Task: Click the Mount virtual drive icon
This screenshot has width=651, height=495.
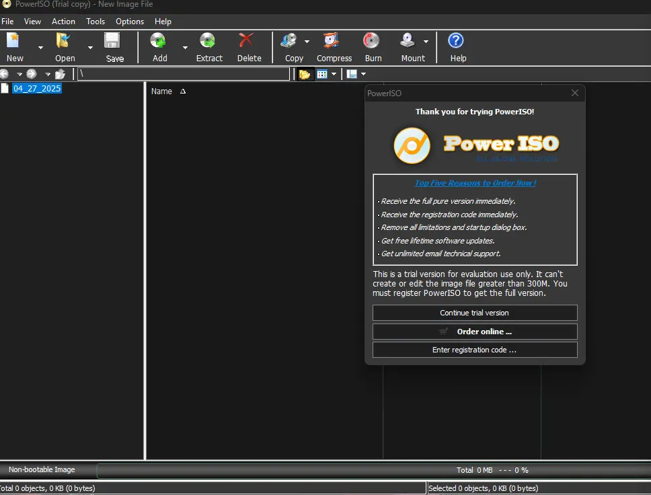Action: [x=408, y=41]
